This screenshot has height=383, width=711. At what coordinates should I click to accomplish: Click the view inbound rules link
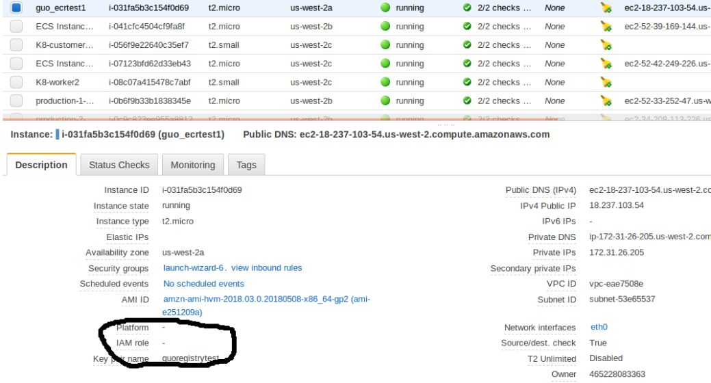[x=266, y=268]
